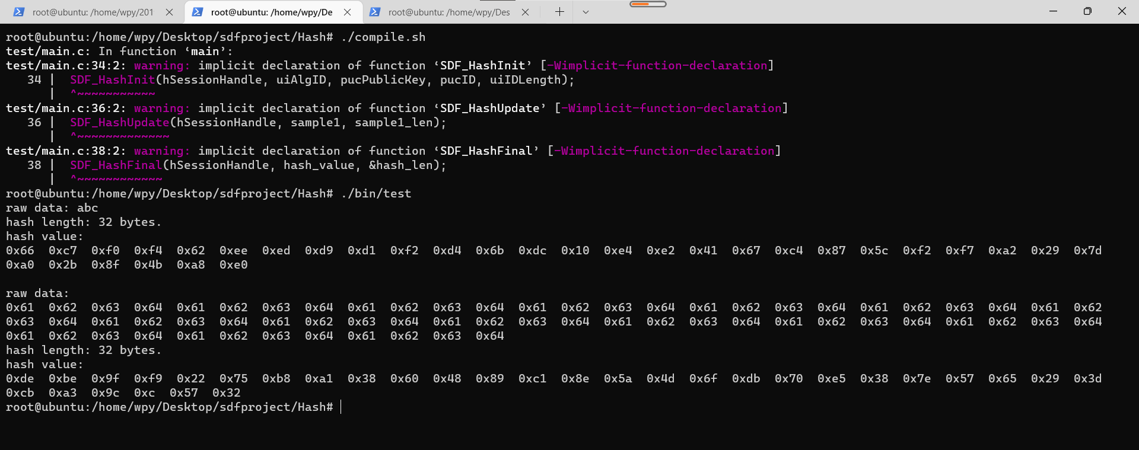
Task: Click the orange pill handle at the top center
Action: point(648,4)
